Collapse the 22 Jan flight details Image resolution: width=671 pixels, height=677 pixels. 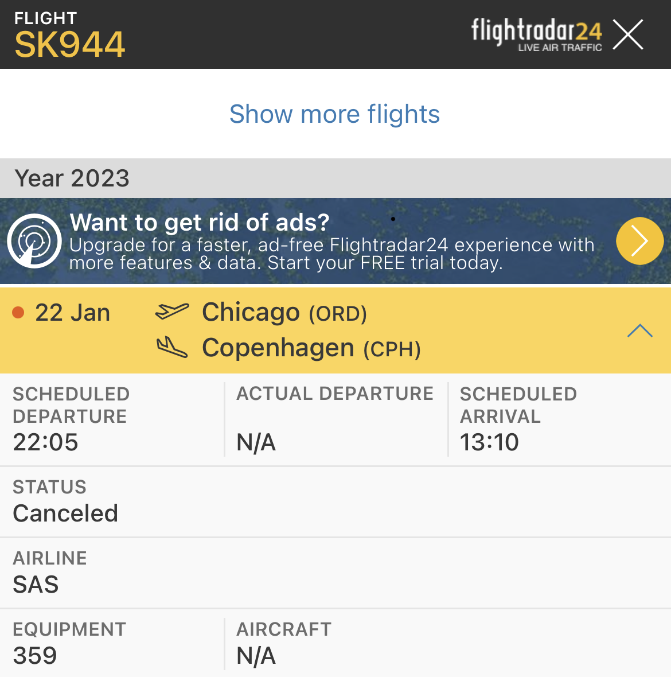639,331
